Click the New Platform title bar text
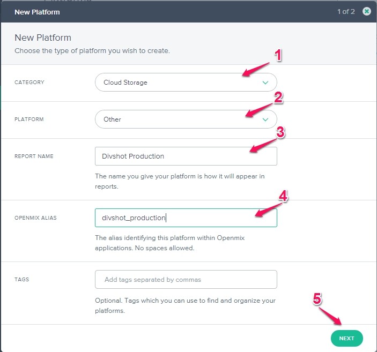Image resolution: width=377 pixels, height=352 pixels. click(37, 11)
